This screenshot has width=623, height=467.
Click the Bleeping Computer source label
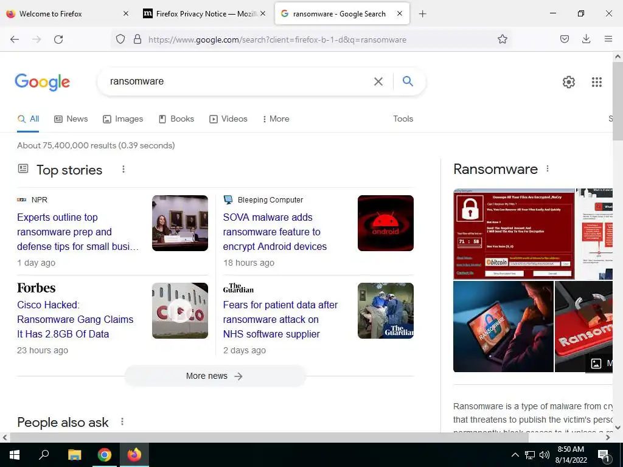coord(270,199)
